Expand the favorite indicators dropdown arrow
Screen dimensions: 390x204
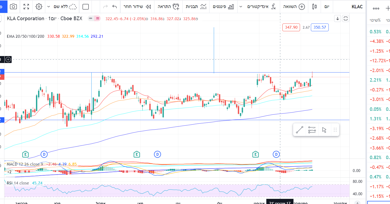coord(241,7)
